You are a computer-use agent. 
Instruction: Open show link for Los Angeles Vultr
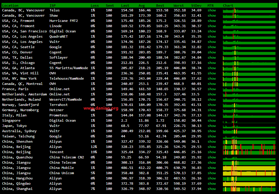pos(212,42)
